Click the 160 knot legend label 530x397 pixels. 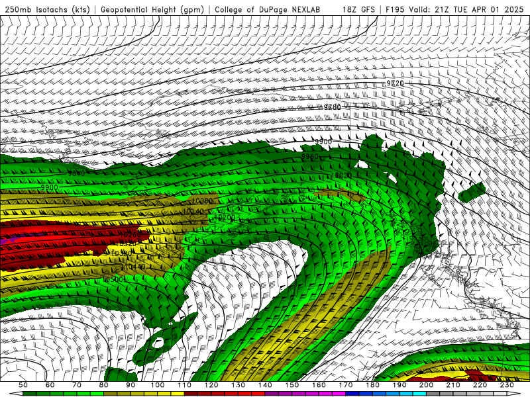click(319, 385)
